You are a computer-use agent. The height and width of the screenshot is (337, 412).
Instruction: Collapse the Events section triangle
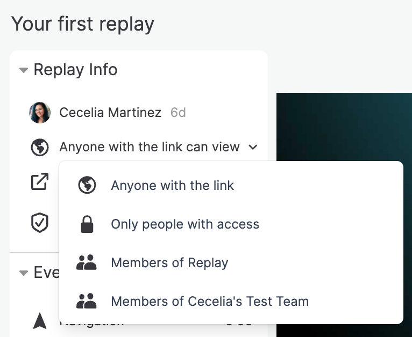click(x=24, y=273)
